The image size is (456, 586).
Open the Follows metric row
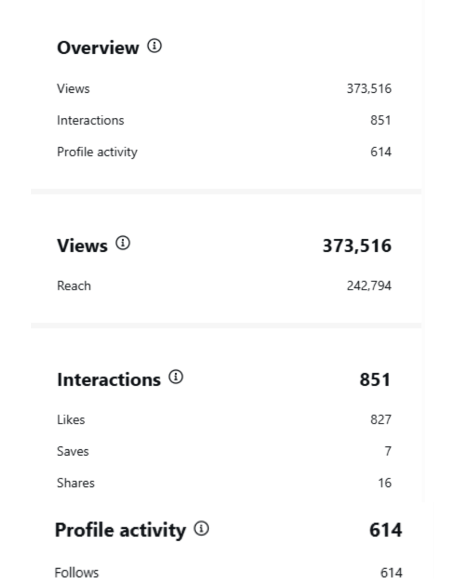pyautogui.click(x=76, y=572)
